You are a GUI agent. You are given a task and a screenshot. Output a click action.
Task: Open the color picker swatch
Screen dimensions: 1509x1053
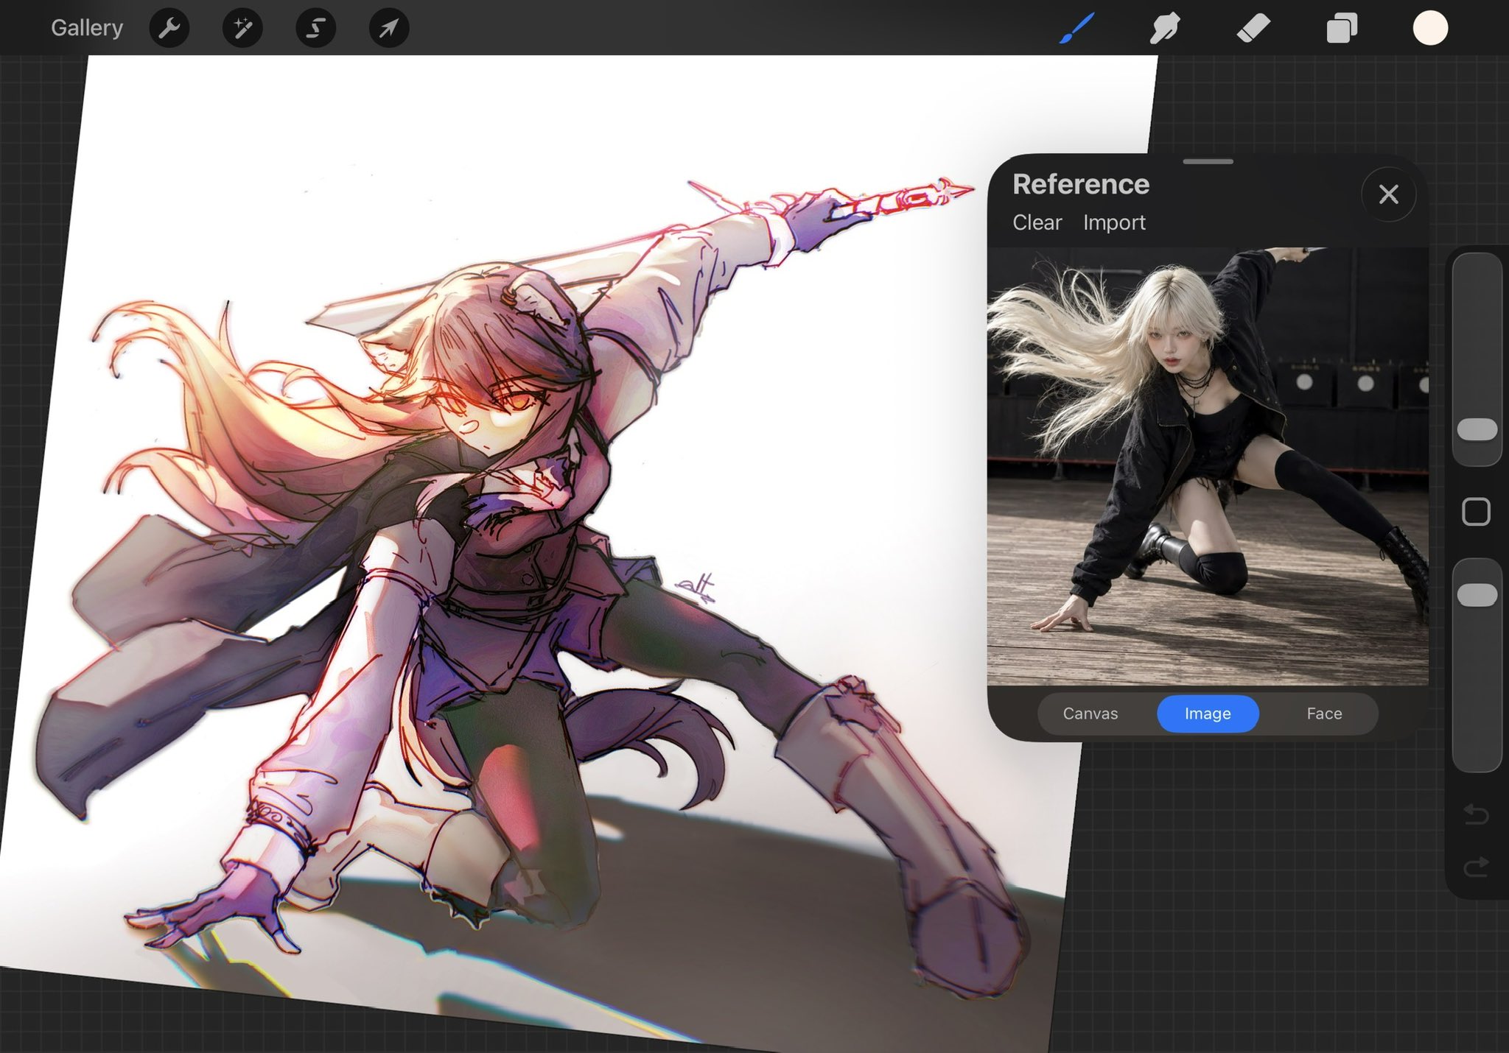pyautogui.click(x=1430, y=28)
